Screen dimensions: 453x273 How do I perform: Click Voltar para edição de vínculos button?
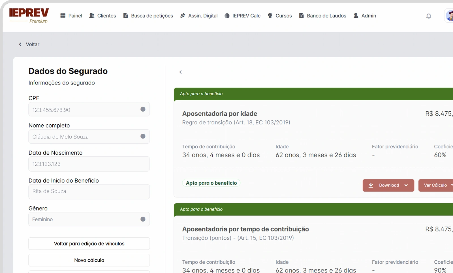(x=89, y=244)
